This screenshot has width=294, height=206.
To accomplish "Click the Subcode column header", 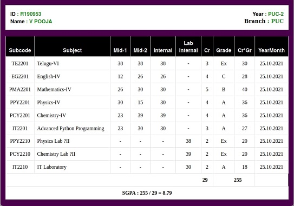I will 20,50.
